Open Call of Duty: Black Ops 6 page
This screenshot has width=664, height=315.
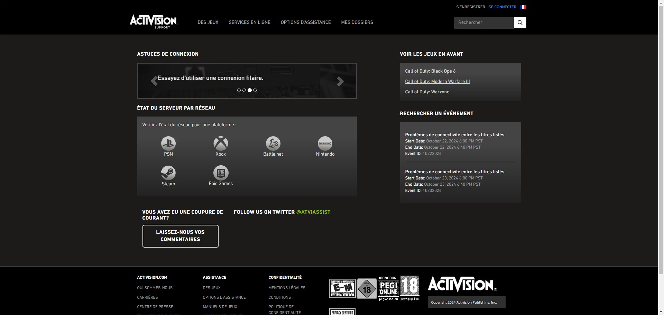click(x=430, y=71)
